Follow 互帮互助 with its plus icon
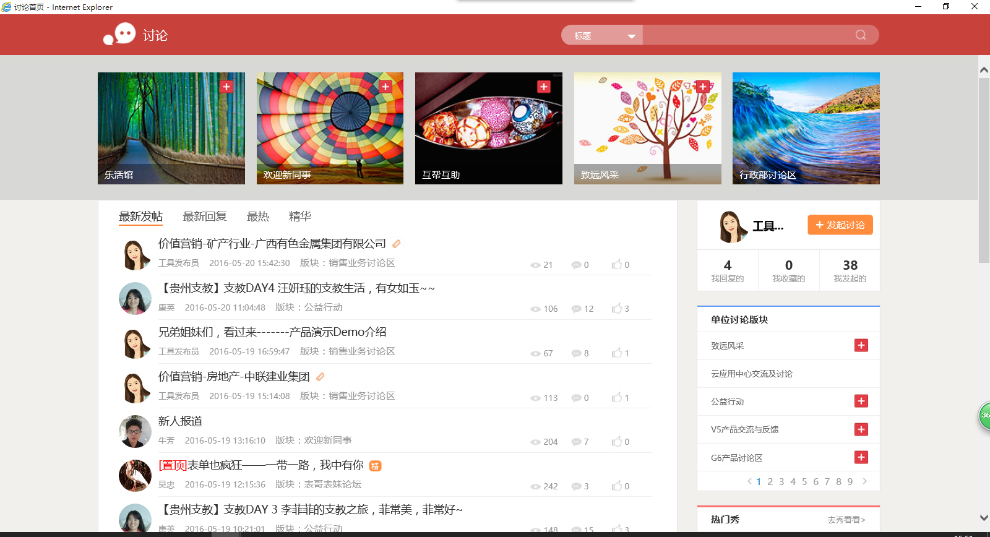990x537 pixels. (x=544, y=87)
